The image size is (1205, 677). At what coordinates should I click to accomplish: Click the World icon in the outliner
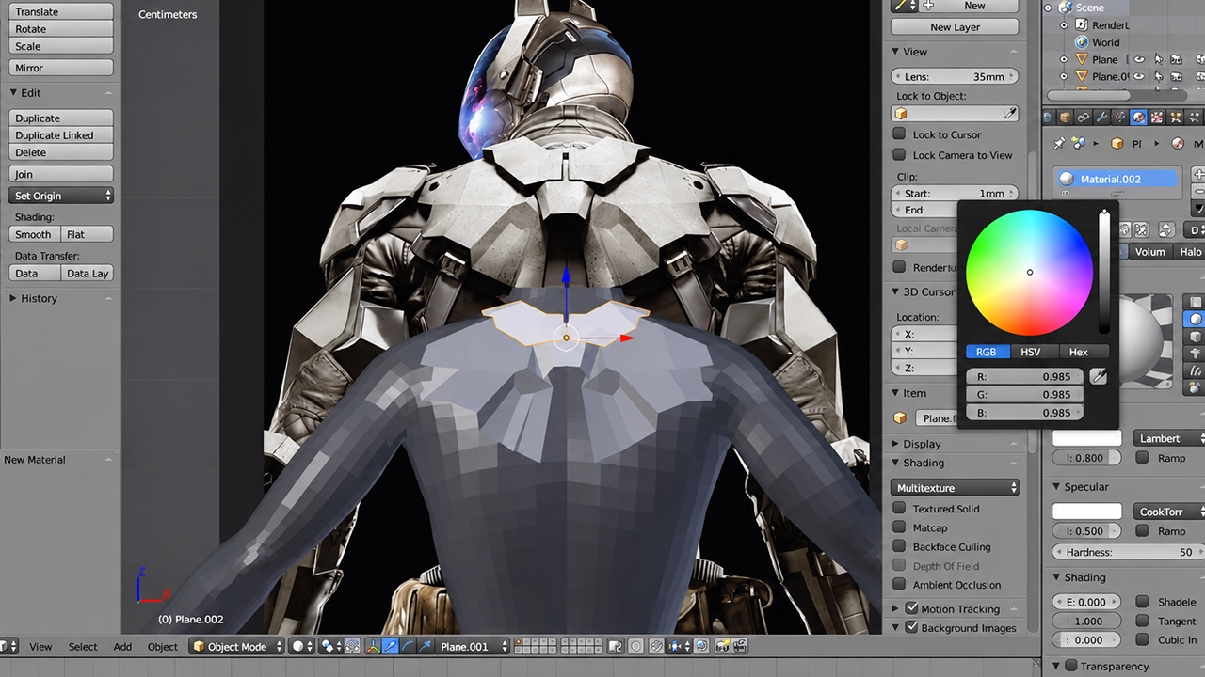(x=1083, y=42)
